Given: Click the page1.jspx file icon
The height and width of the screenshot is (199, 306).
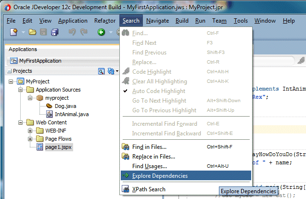Looking at the screenshot, I should coord(40,147).
